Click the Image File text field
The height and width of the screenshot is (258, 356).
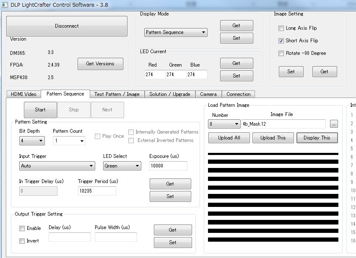pyautogui.click(x=283, y=124)
